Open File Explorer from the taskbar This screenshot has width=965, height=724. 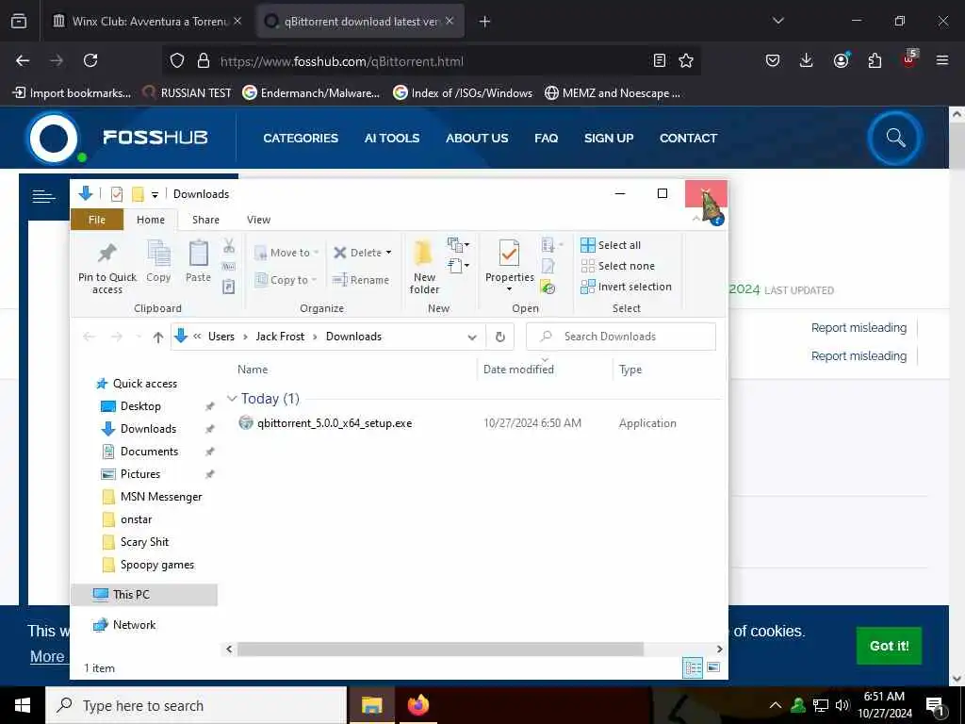371,705
